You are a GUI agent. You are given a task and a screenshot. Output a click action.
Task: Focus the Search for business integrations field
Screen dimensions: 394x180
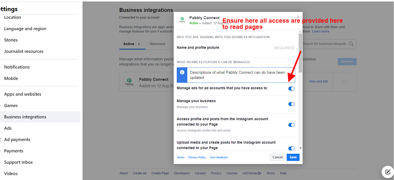pos(325,44)
